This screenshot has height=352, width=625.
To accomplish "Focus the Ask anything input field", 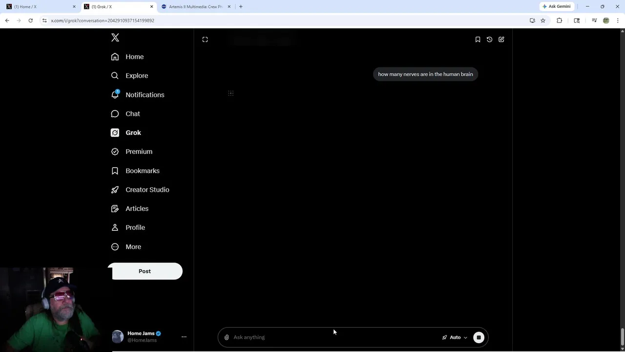I will [x=334, y=337].
